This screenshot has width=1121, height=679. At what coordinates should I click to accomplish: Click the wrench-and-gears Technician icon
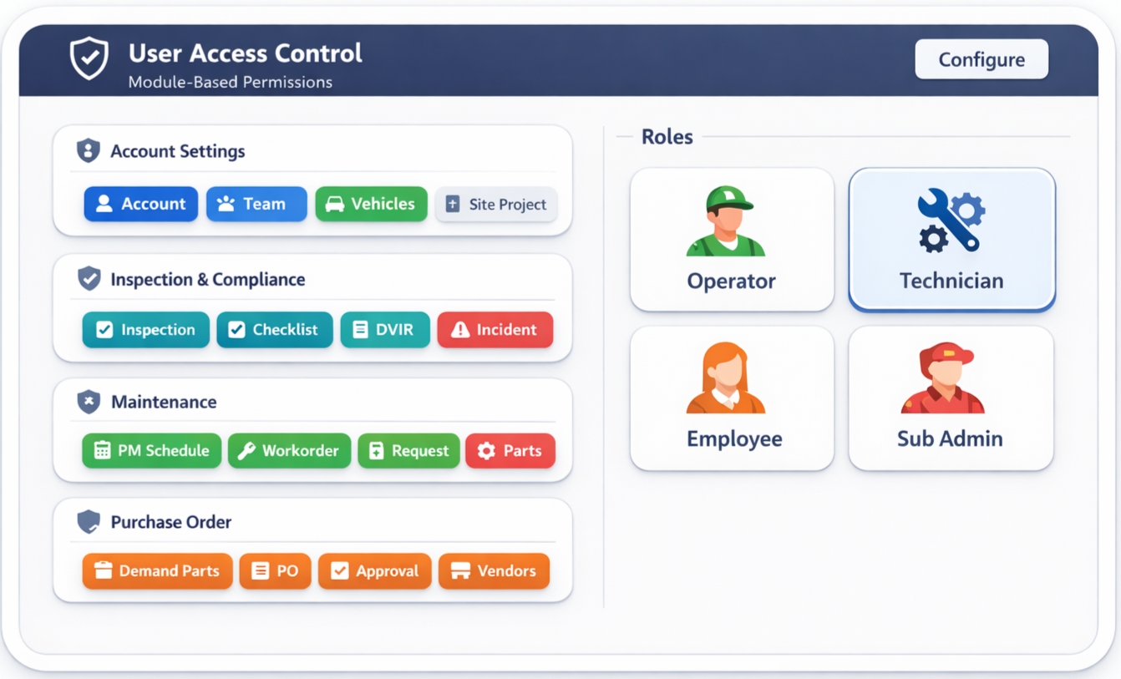coord(951,221)
